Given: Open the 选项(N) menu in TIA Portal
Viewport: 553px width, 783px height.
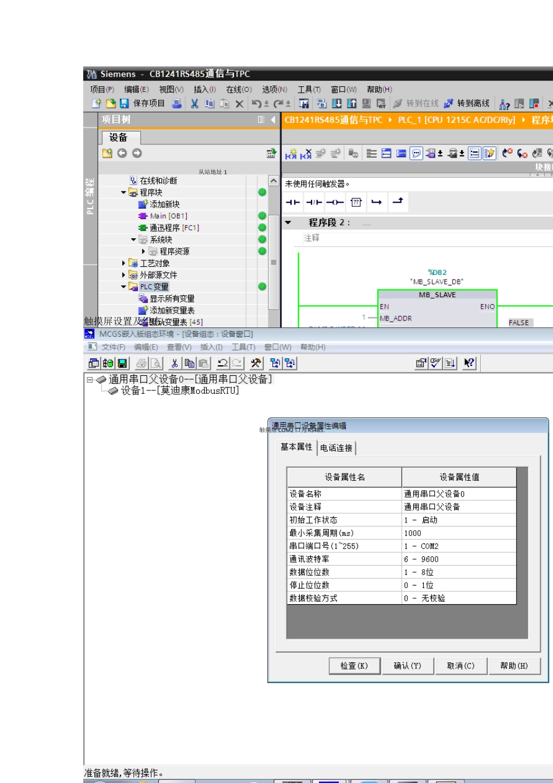Looking at the screenshot, I should pos(274,89).
